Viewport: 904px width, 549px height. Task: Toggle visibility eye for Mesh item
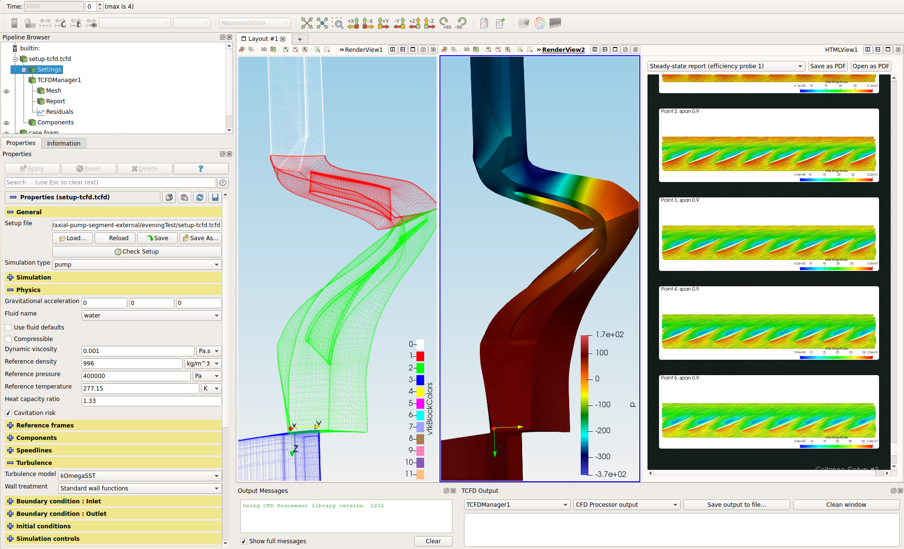pos(6,91)
